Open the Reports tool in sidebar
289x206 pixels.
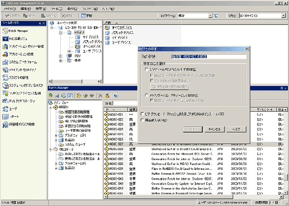click(x=11, y=116)
